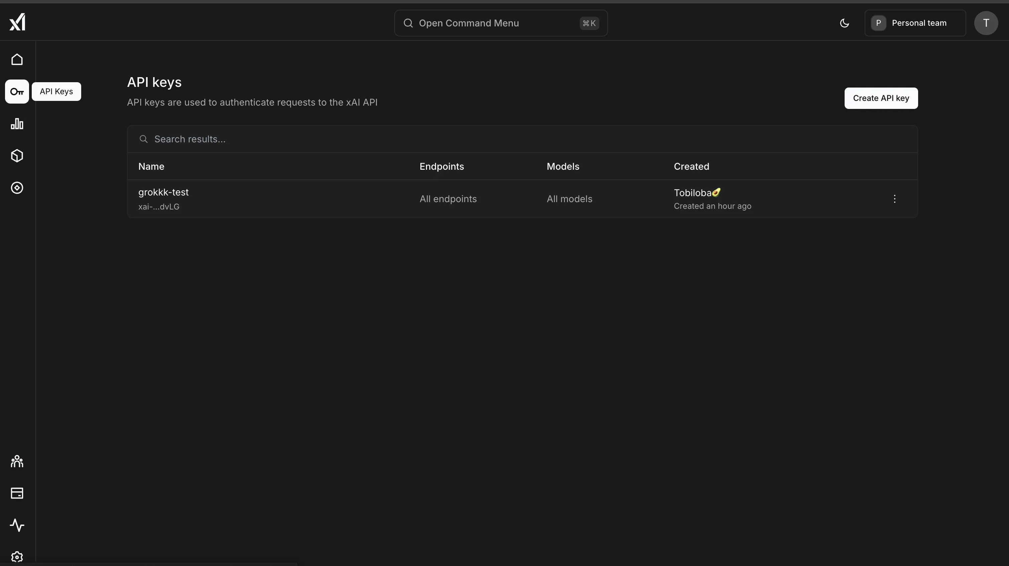Click the Create API key button
Screen dimensions: 1009x566
pyautogui.click(x=881, y=98)
